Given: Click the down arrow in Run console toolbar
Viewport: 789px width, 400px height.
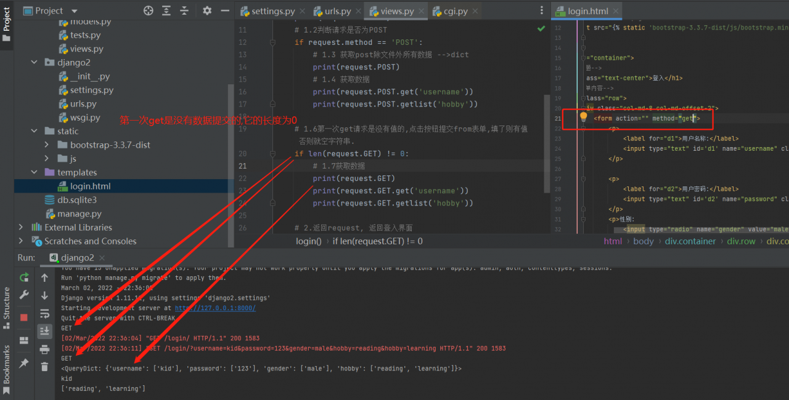Looking at the screenshot, I should pos(44,296).
